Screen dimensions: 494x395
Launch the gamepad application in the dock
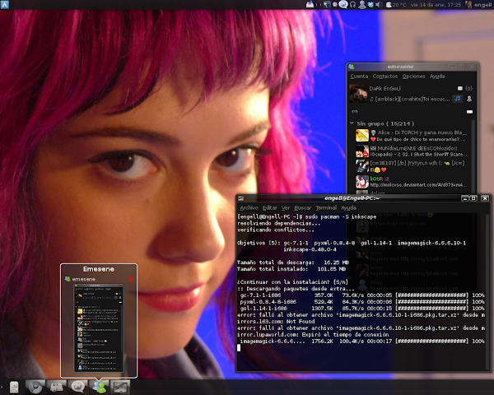(x=57, y=387)
